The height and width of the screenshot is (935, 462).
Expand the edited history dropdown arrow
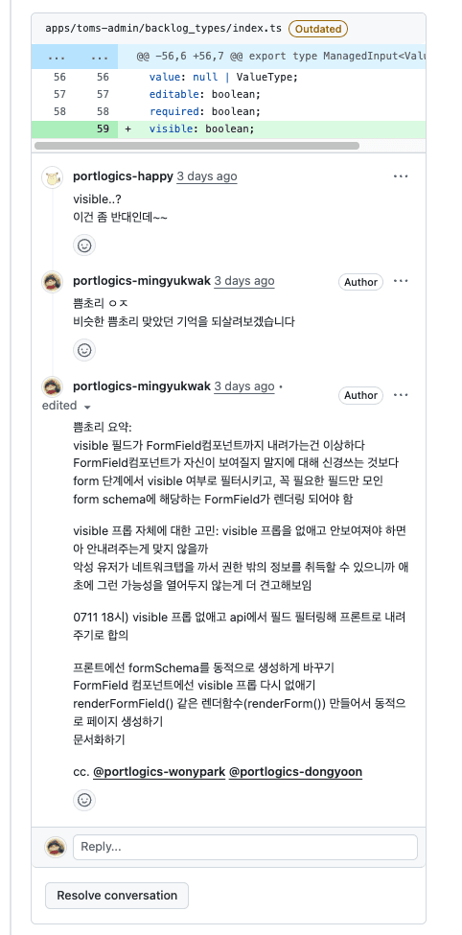pos(87,407)
